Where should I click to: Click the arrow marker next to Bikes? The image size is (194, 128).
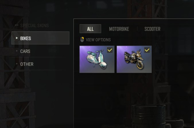pyautogui.click(x=17, y=38)
